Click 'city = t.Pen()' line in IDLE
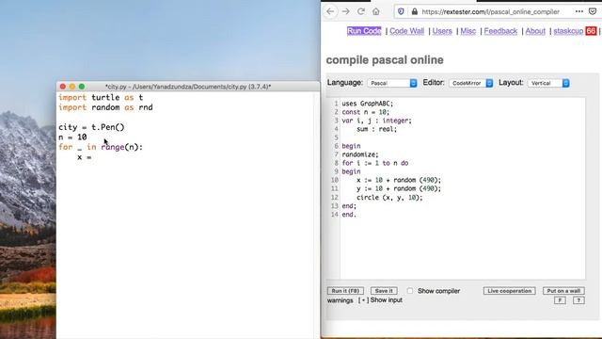Screen dimensions: 602x339 [91, 127]
